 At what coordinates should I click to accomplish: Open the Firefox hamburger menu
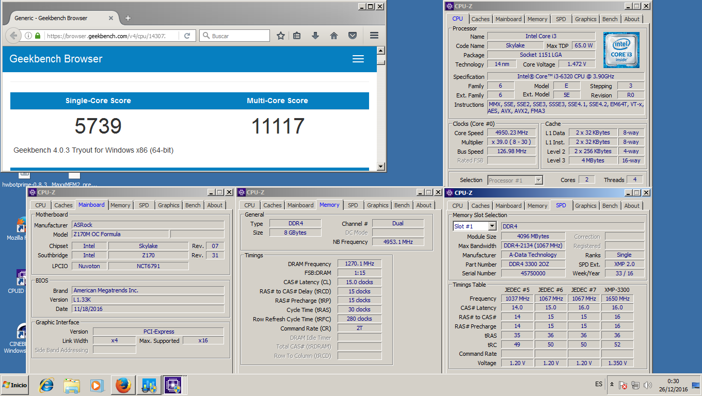click(x=374, y=36)
